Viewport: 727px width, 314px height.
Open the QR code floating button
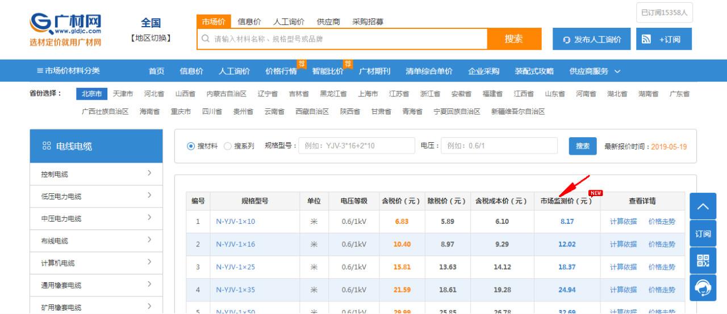coord(703,261)
